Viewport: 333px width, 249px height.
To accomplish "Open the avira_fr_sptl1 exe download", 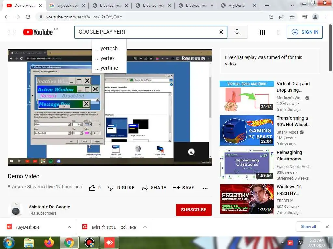I will (x=113, y=227).
